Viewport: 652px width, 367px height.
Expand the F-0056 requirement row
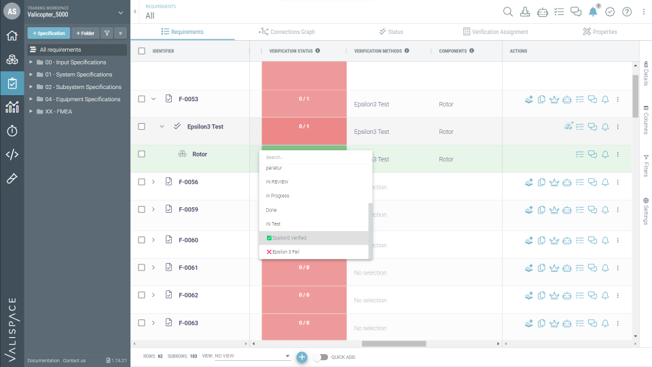coord(153,182)
